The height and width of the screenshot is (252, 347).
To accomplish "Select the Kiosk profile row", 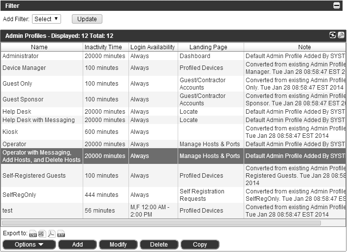I will pyautogui.click(x=173, y=132).
